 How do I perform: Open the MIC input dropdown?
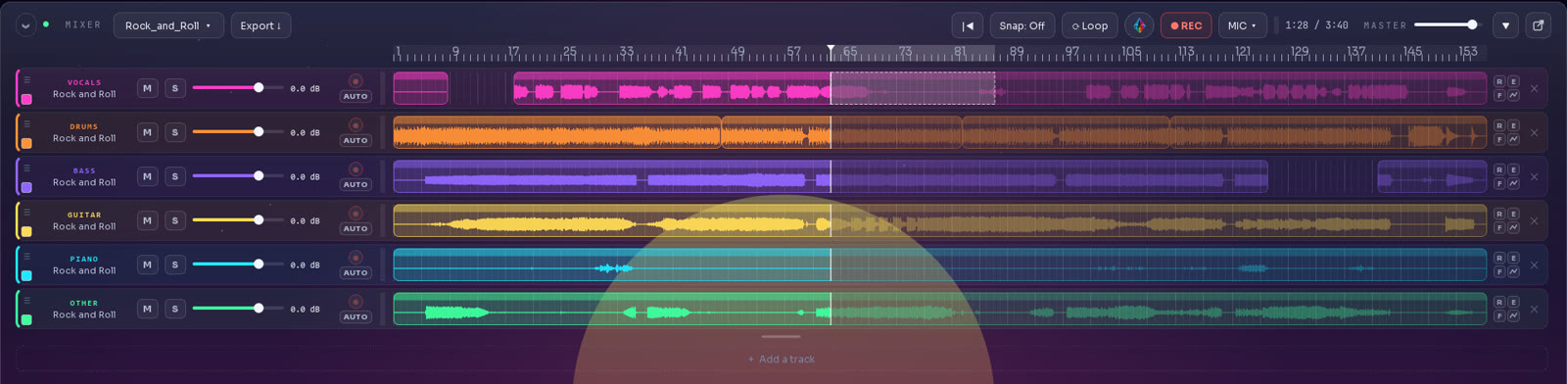click(1243, 25)
